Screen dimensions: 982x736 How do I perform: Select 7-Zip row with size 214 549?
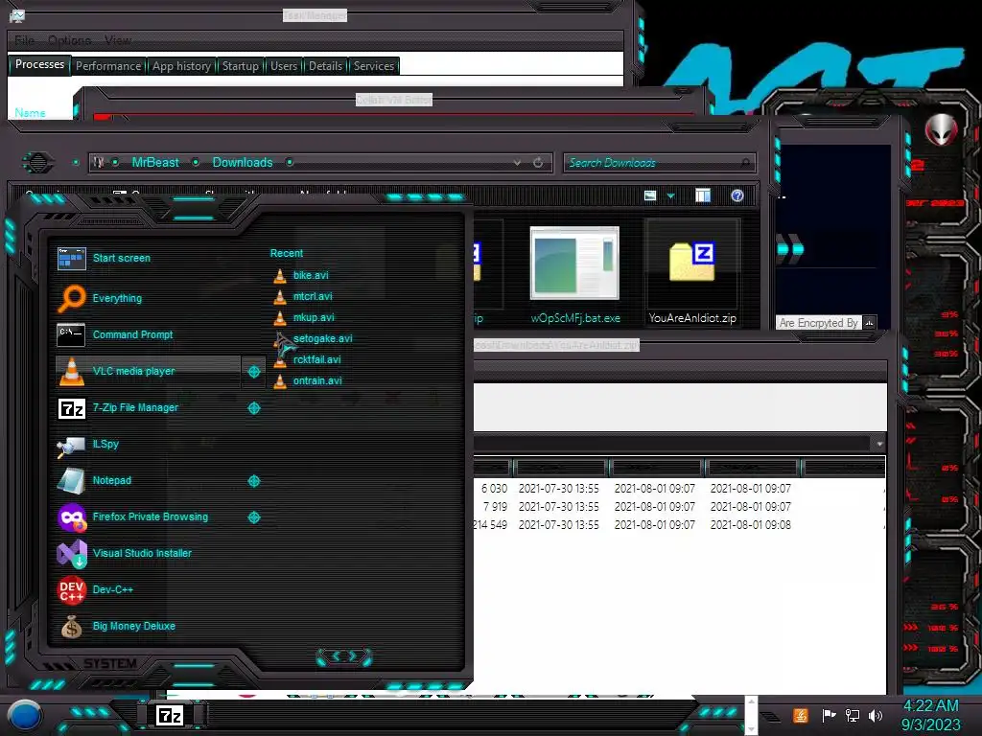678,524
